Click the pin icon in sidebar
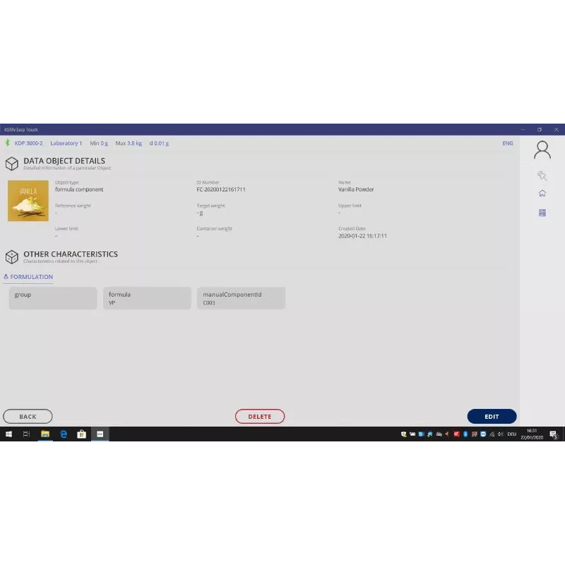565x565 pixels. tap(542, 176)
